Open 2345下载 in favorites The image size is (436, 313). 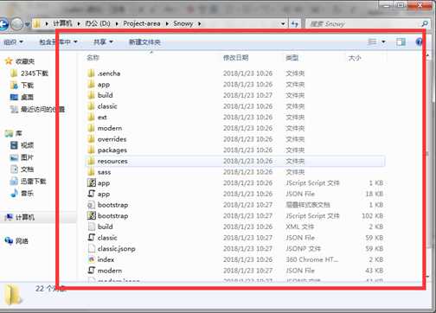point(35,73)
